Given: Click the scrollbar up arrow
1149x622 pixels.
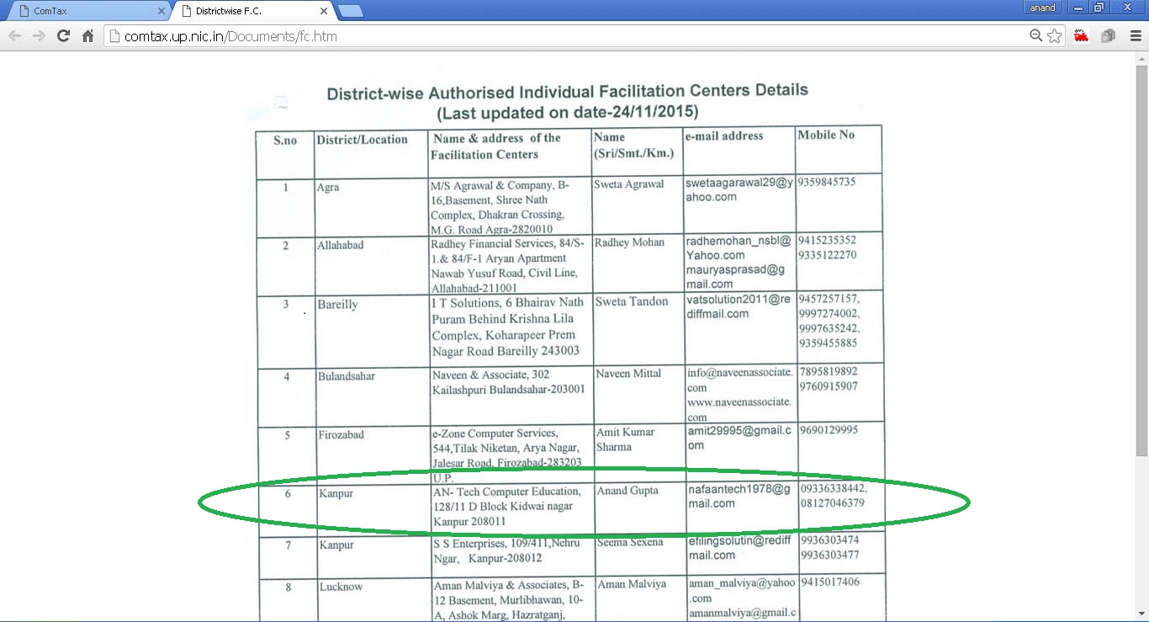Looking at the screenshot, I should click(x=1141, y=59).
